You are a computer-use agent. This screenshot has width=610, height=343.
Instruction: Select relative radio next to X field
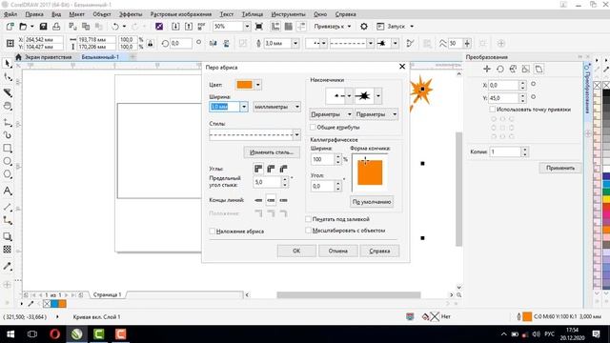[x=534, y=84]
